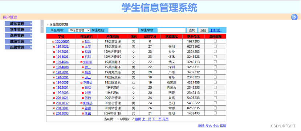The height and width of the screenshot is (131, 301).
Task: Open the 学生管理 sidebar menu
Action: tap(19, 29)
